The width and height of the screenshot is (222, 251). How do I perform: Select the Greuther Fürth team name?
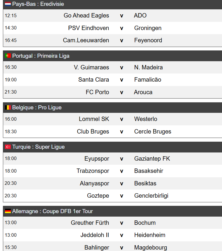90,223
